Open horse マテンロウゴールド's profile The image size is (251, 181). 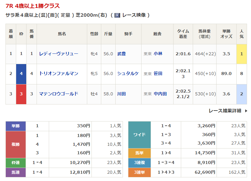pos(59,94)
